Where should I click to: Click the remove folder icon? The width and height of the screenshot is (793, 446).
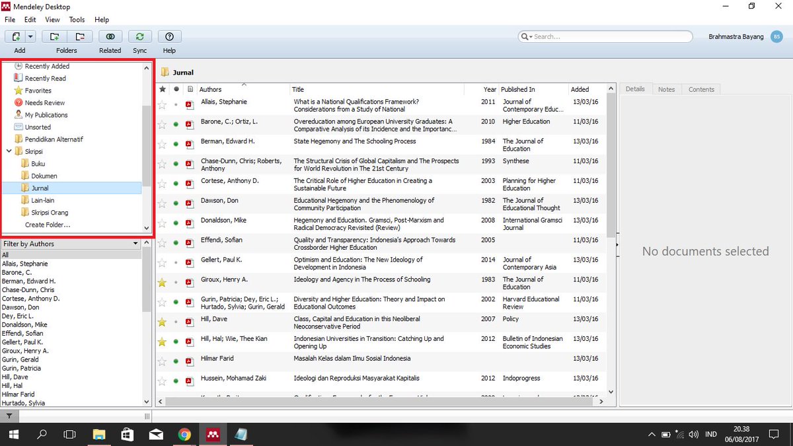tap(79, 37)
